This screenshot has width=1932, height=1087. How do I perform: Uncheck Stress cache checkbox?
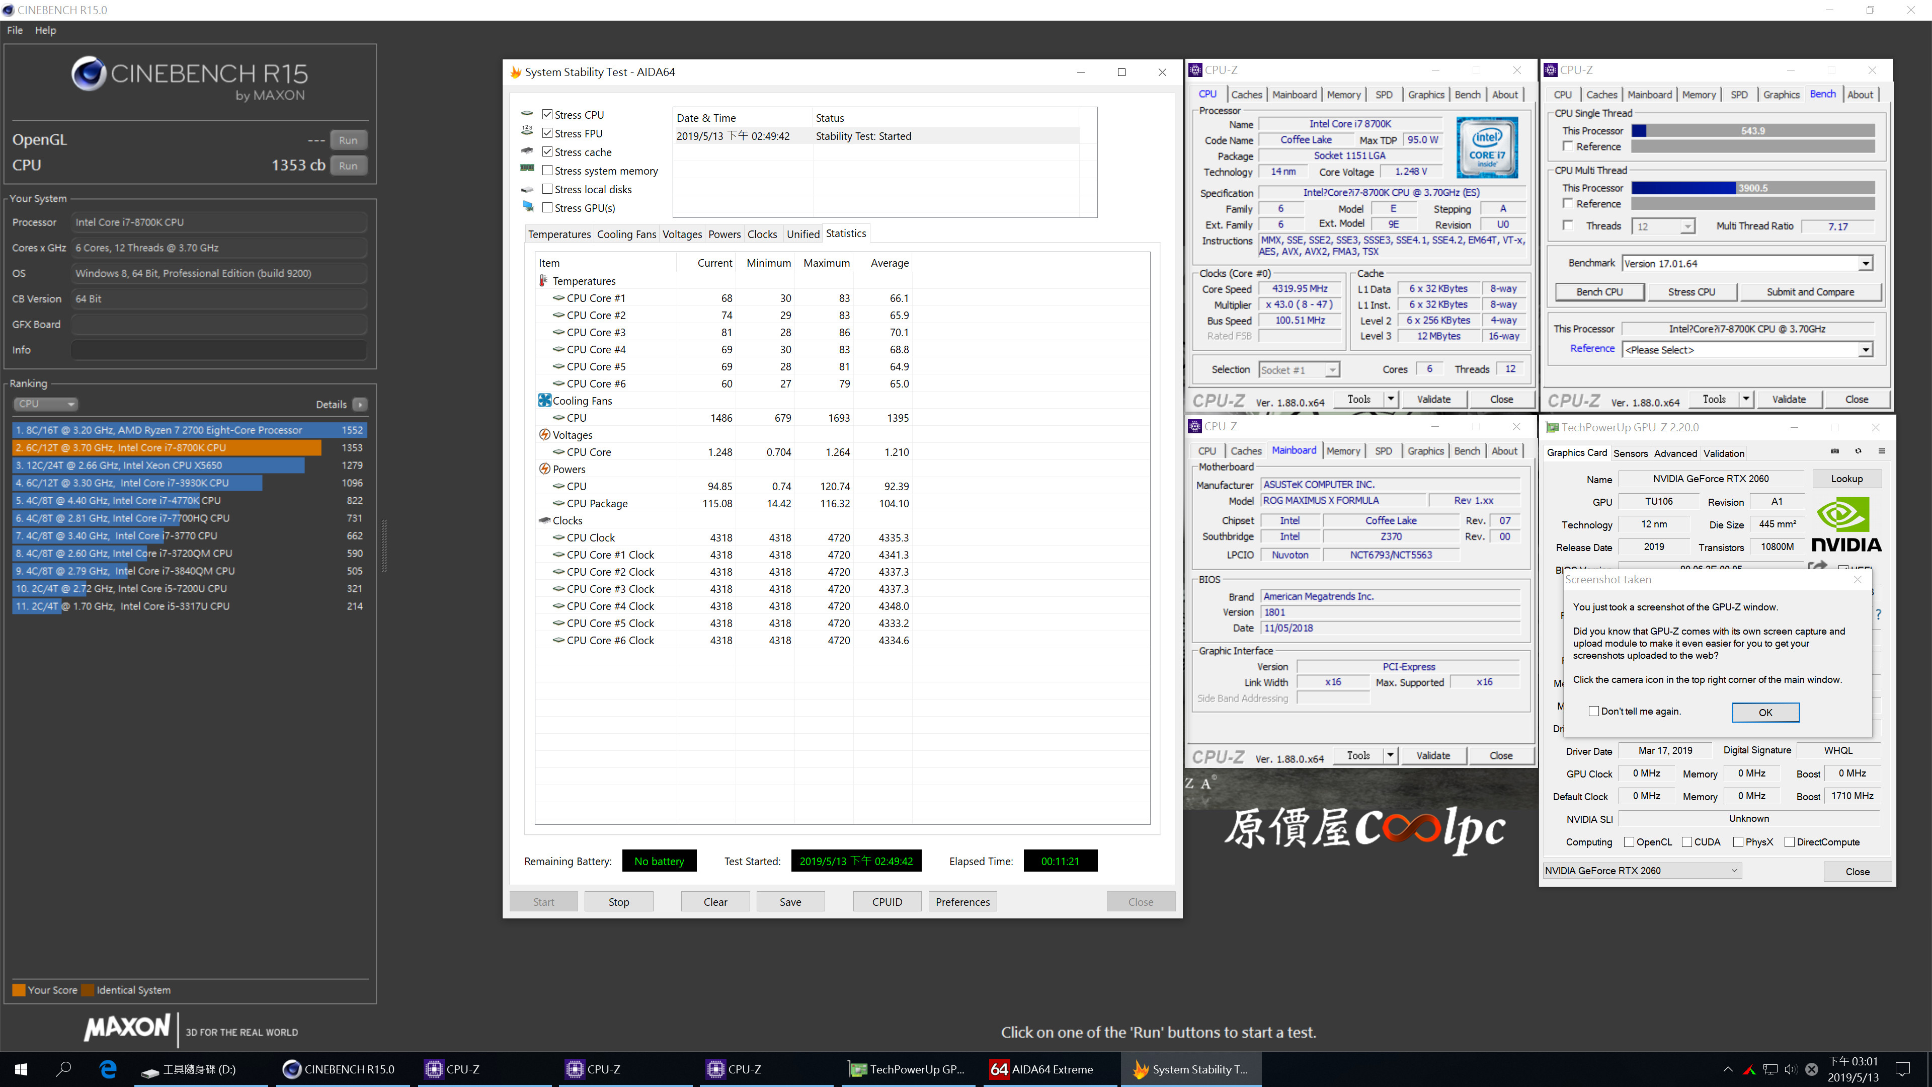click(x=547, y=152)
